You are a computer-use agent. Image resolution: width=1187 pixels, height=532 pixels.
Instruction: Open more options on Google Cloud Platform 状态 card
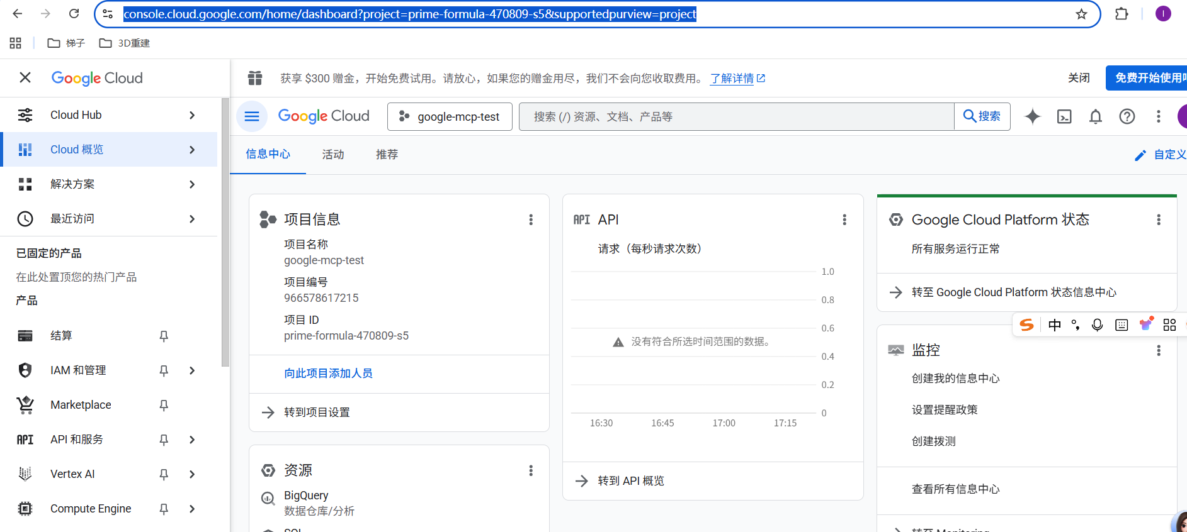point(1158,219)
